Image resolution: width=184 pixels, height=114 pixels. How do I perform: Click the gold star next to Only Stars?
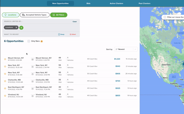pos(42,41)
